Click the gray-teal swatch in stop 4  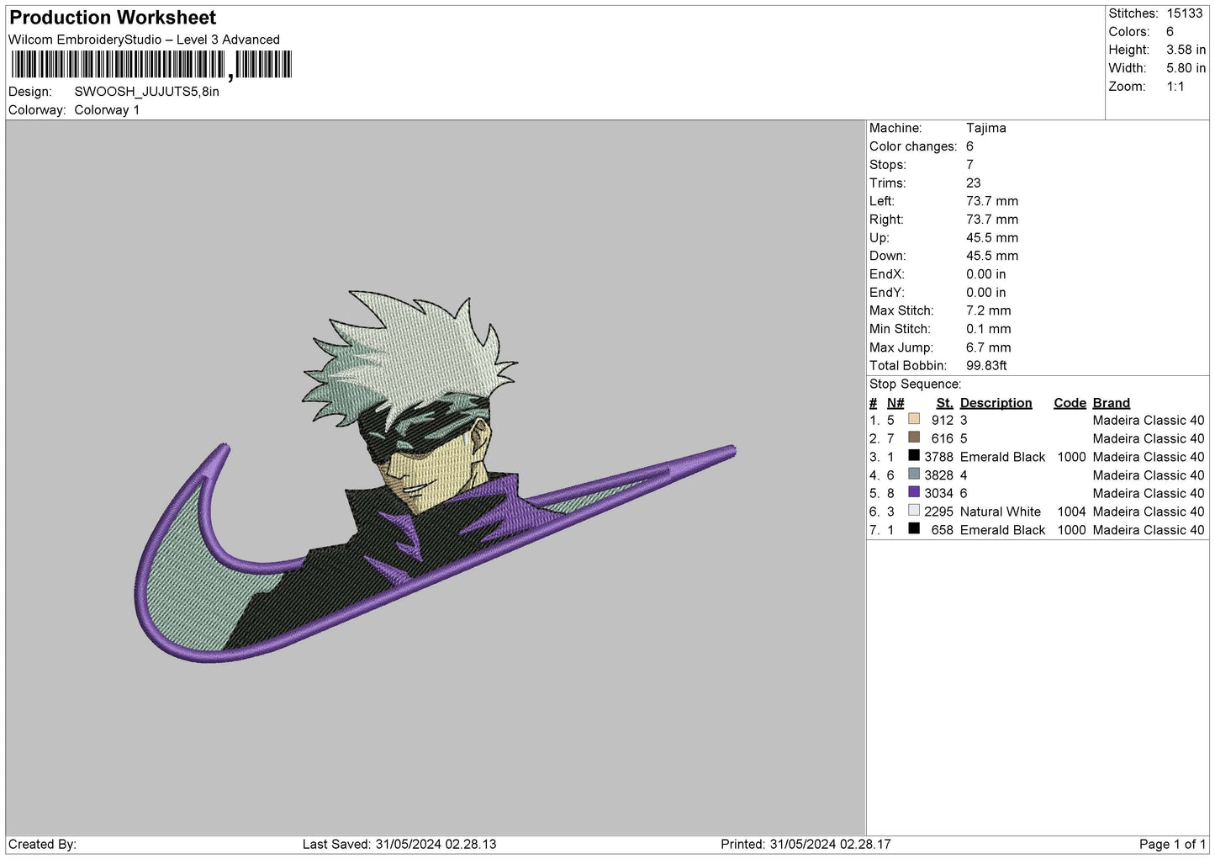[x=914, y=475]
